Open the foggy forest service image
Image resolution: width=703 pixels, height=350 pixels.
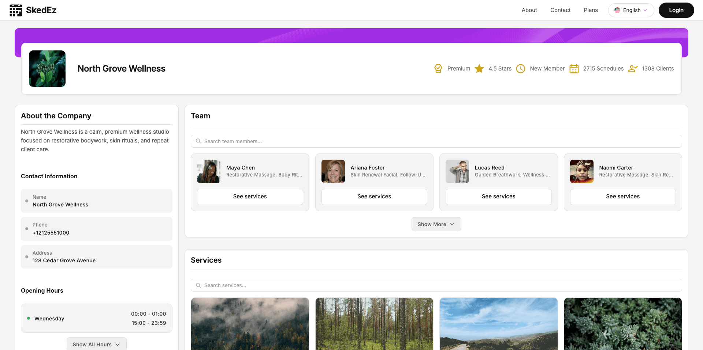(x=250, y=324)
